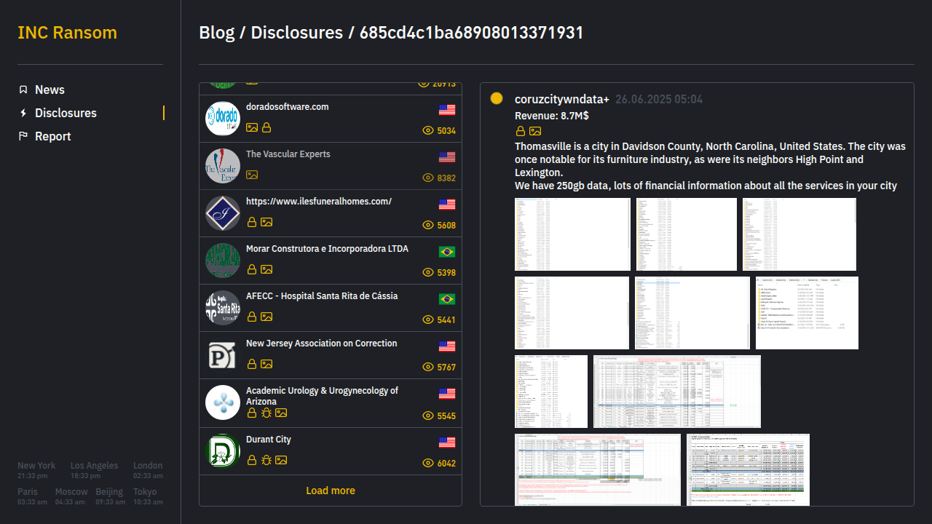Click the image icon under New Jersey Association
Image resolution: width=932 pixels, height=524 pixels.
point(266,364)
